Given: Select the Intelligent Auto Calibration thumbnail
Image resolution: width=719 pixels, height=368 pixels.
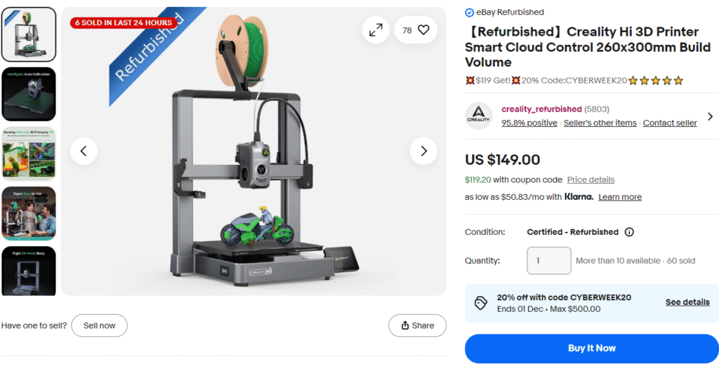Looking at the screenshot, I should click(29, 95).
